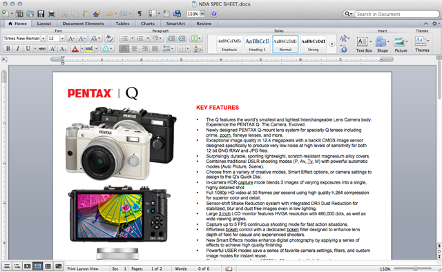Open the Toolbox icon
442x272 pixels.
point(166,14)
